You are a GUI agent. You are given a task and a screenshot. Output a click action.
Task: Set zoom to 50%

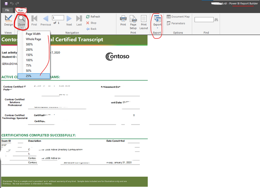click(x=34, y=71)
